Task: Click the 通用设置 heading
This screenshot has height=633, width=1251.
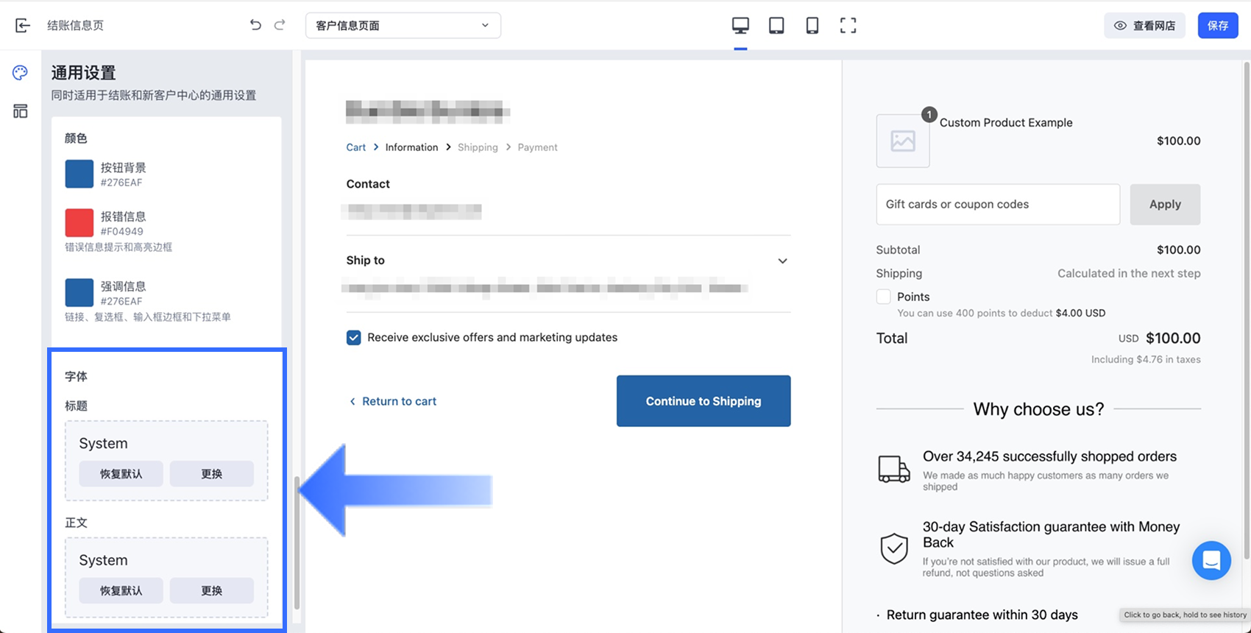Action: point(84,73)
